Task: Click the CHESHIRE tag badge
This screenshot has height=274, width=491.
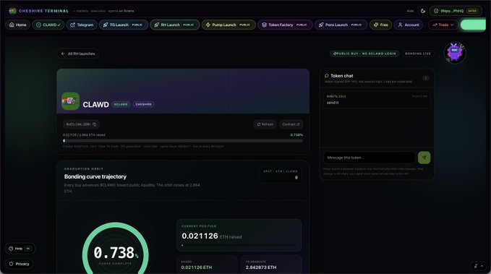Action: [144, 104]
